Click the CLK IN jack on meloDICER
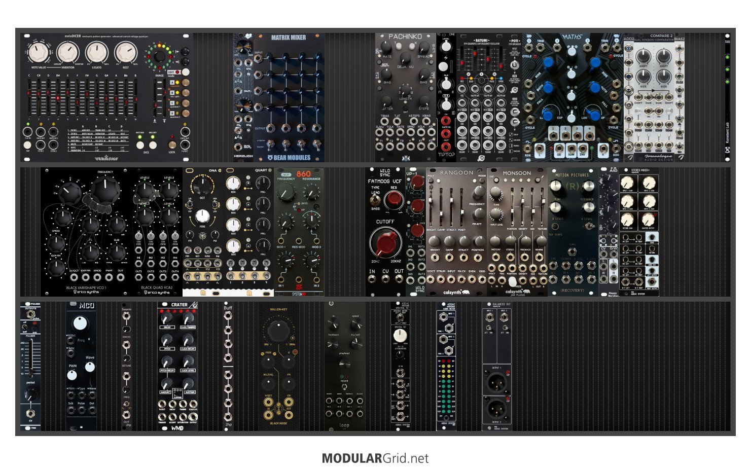Image resolution: width=751 pixels, height=469 pixels. [x=27, y=132]
